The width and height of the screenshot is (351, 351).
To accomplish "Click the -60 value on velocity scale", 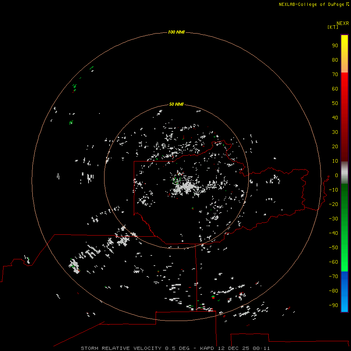I will [333, 262].
